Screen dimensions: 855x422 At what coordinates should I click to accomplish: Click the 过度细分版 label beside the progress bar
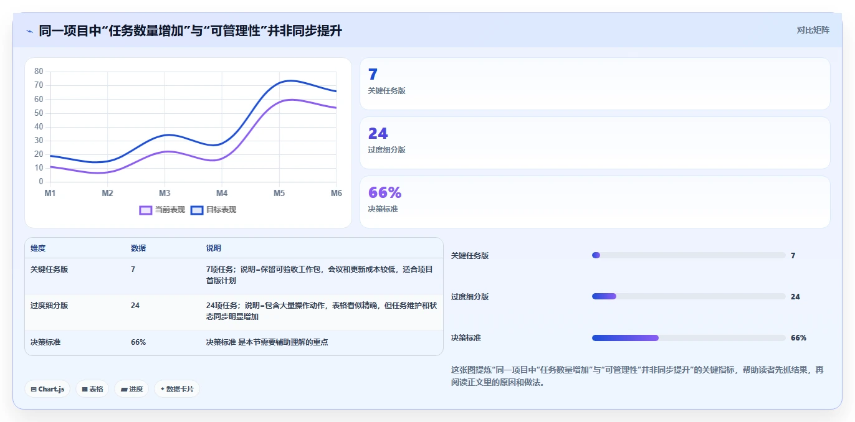[470, 297]
